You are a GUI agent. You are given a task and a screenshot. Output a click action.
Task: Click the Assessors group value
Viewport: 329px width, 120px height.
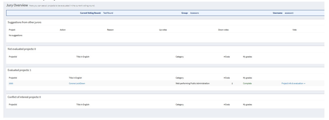pos(194,13)
